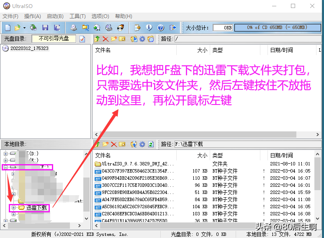324x238 pixels.
Task: Click the Make CD/DVD image icon
Action: coord(73,28)
